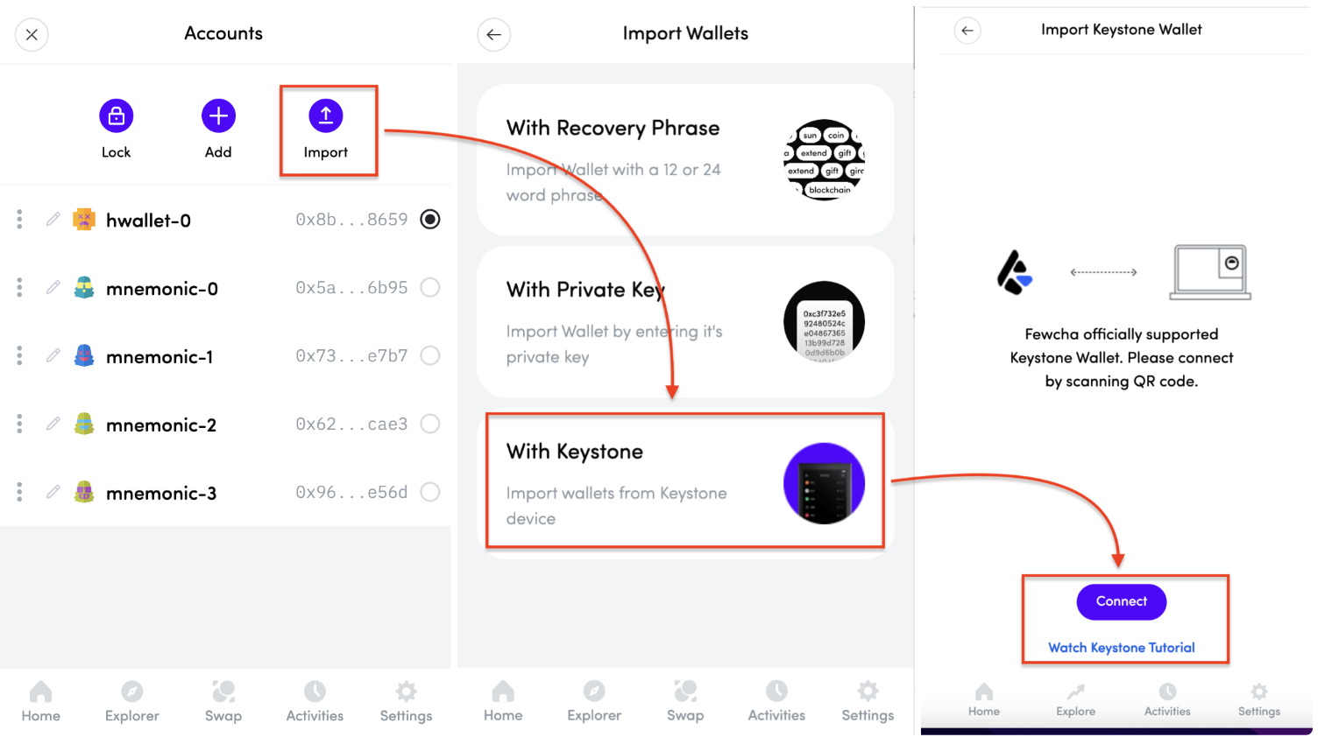The width and height of the screenshot is (1339, 744).
Task: Close the Accounts panel with X
Action: click(32, 35)
